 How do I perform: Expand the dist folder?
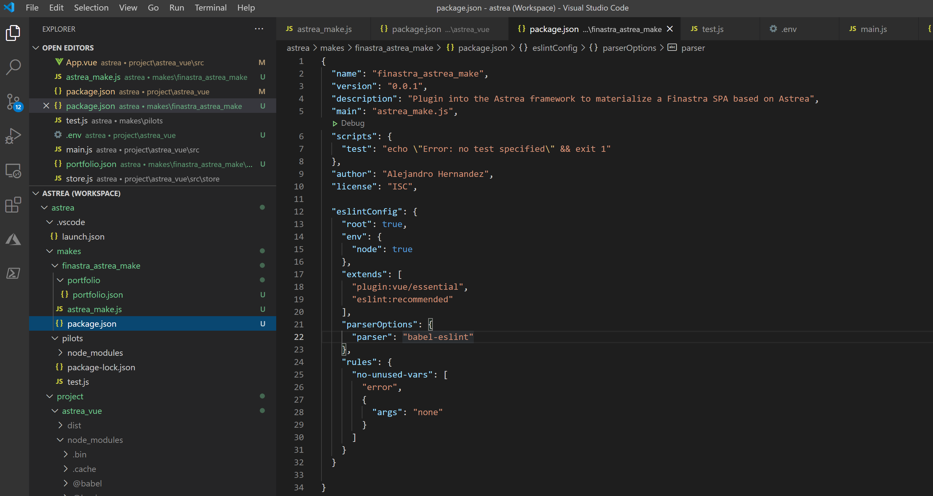(x=60, y=425)
